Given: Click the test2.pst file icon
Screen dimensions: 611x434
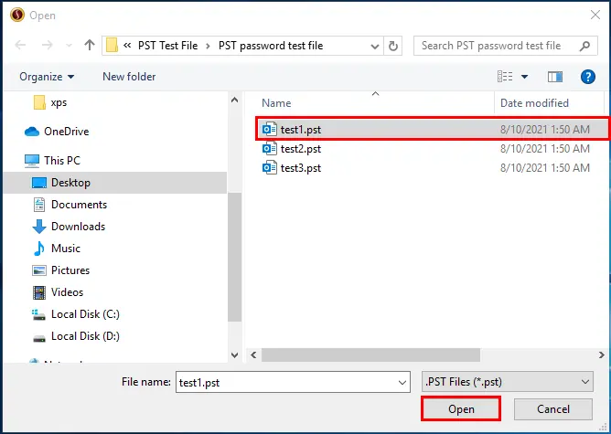Looking at the screenshot, I should coord(270,149).
